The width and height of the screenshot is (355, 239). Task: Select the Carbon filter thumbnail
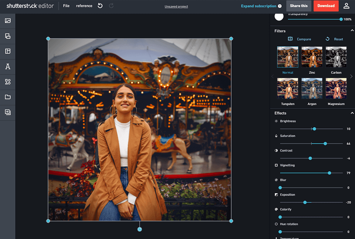pyautogui.click(x=336, y=57)
